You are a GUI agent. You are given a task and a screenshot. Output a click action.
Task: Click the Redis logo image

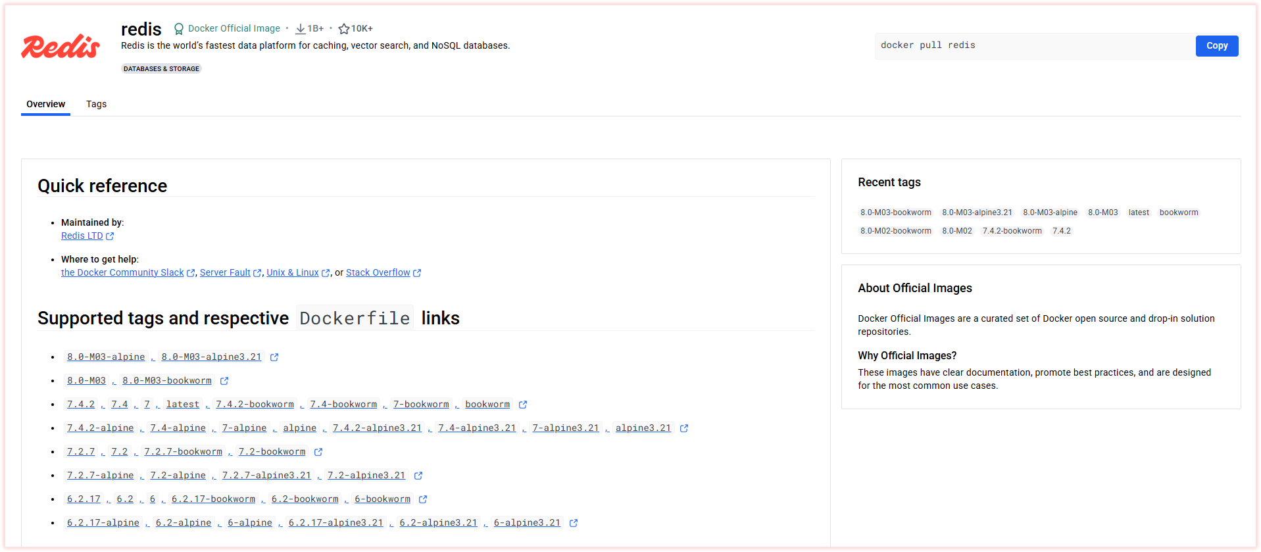tap(61, 46)
